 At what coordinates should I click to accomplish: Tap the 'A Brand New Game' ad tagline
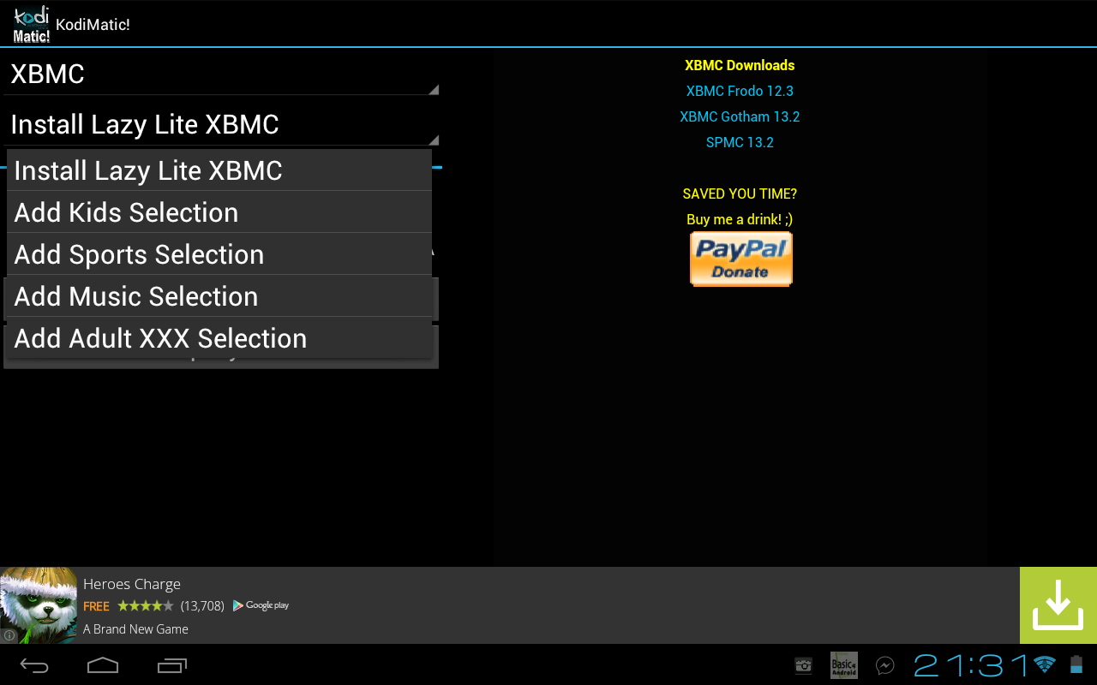135,629
